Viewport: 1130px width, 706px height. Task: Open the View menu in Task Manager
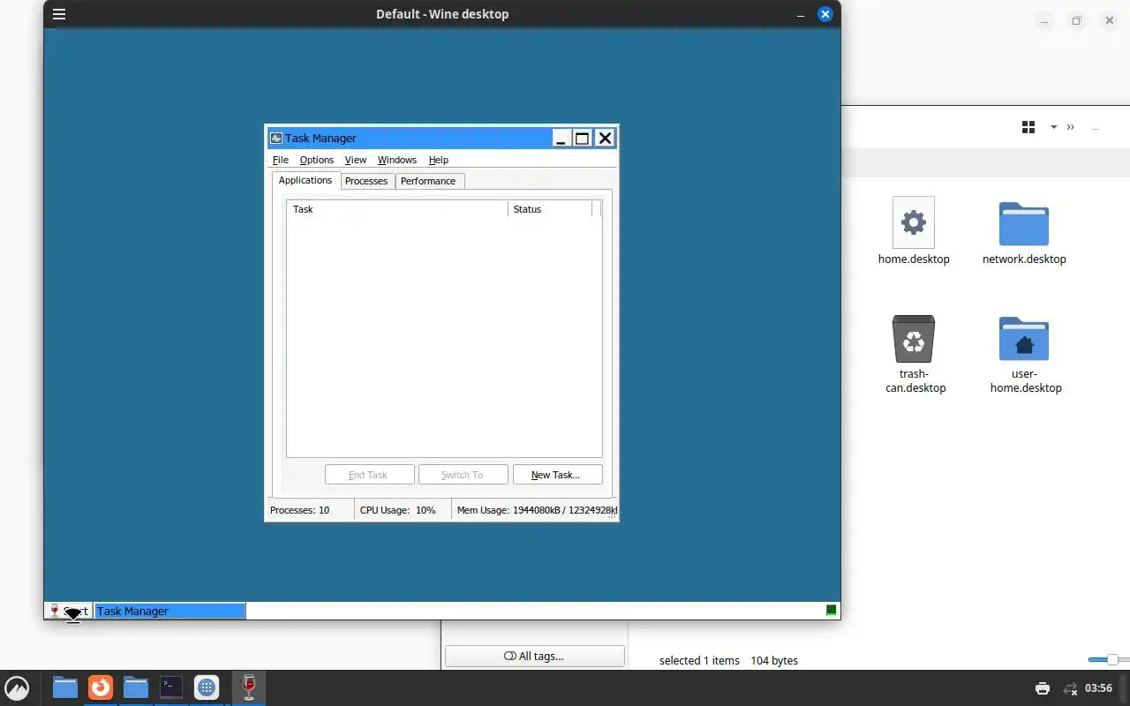click(x=356, y=160)
